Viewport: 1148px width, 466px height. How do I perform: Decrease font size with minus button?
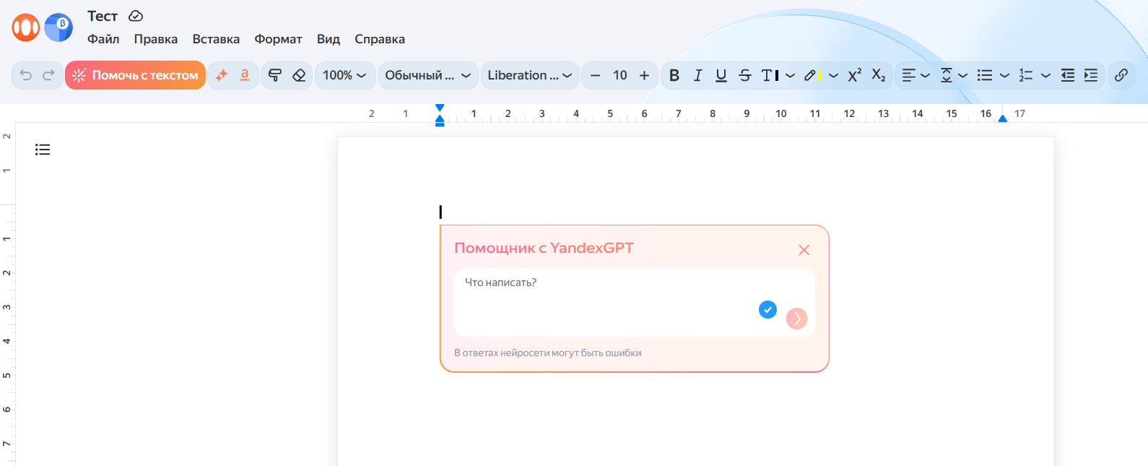[x=596, y=75]
